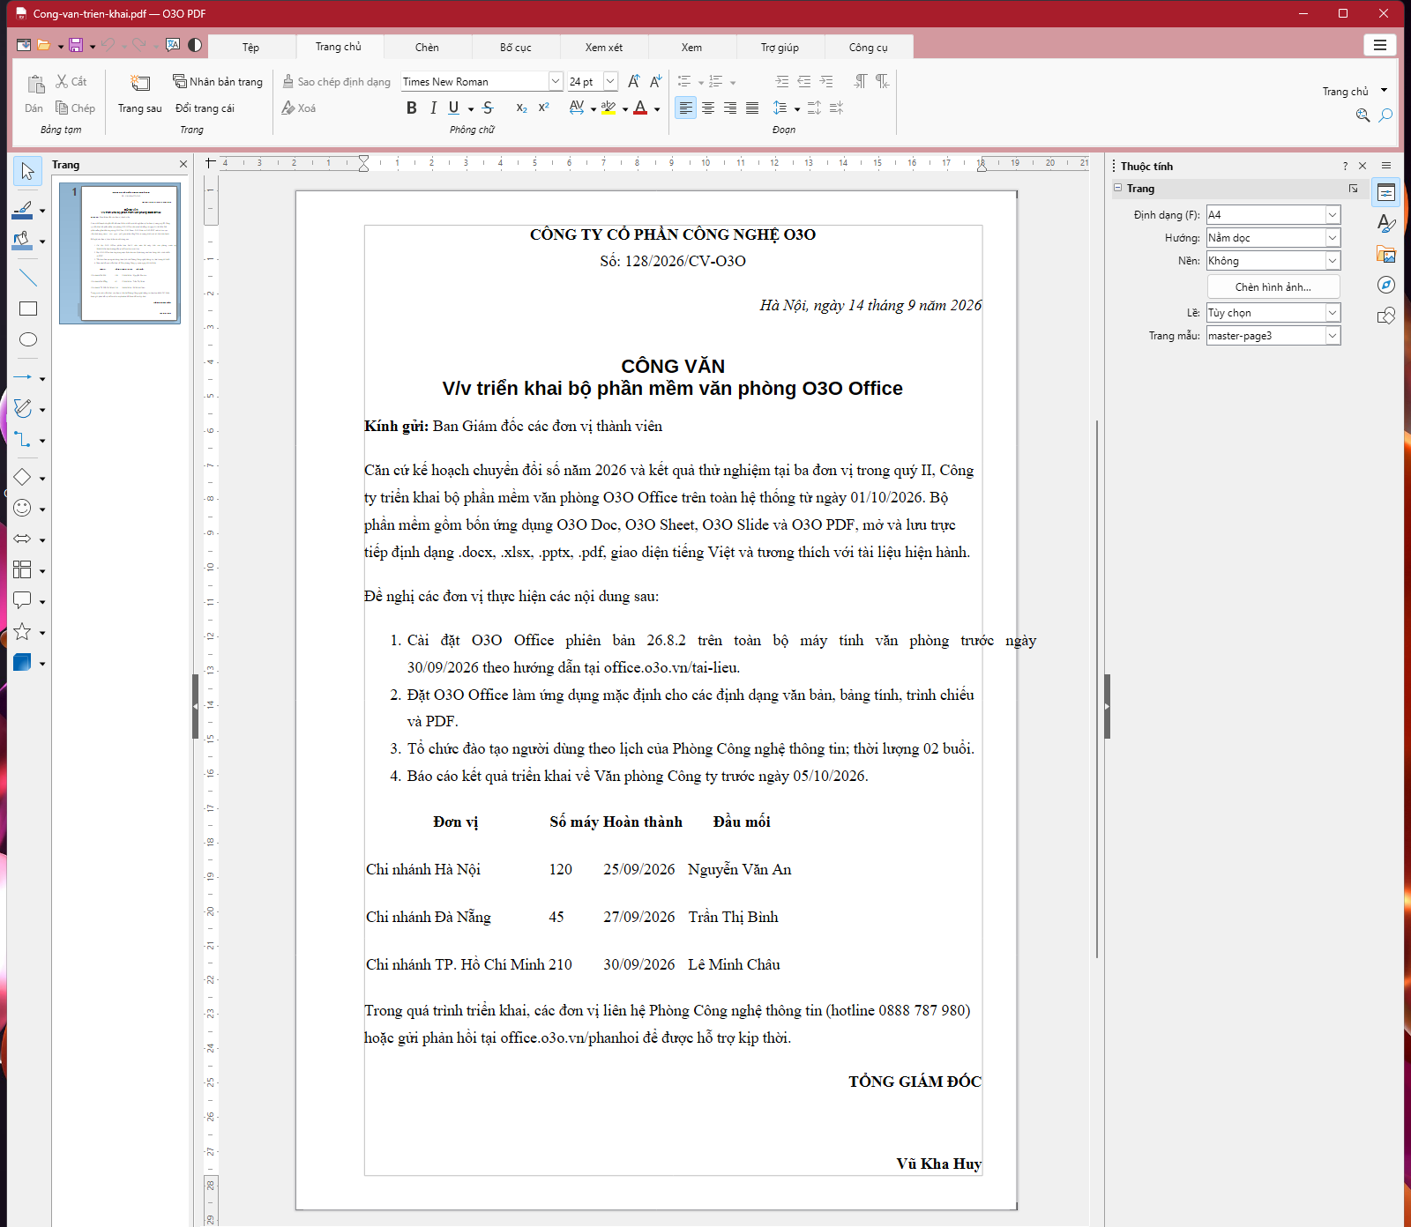Switch to the Công cụ tab
The image size is (1411, 1227).
[869, 47]
